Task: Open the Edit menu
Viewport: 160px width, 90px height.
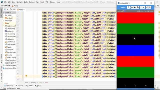Action: click(9, 2)
